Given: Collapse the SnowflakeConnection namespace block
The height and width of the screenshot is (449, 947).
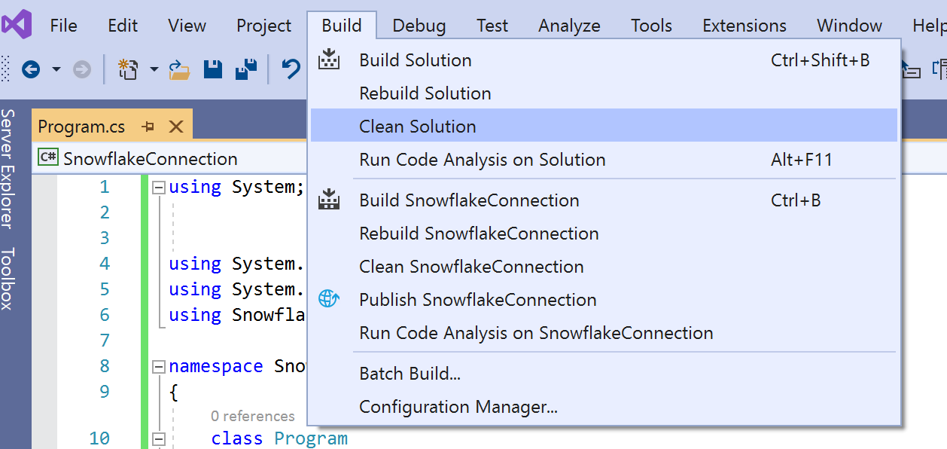Looking at the screenshot, I should coord(157,366).
